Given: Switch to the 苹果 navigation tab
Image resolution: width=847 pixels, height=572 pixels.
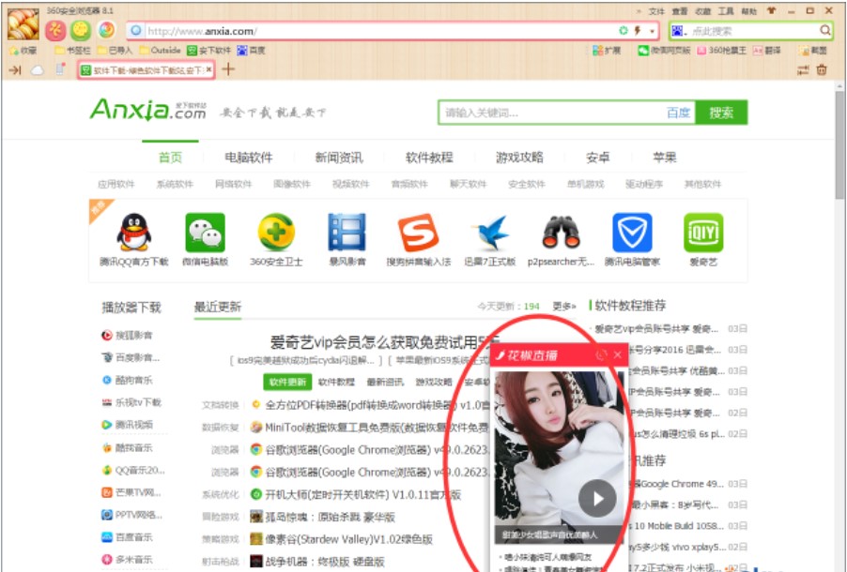Looking at the screenshot, I should (x=665, y=157).
